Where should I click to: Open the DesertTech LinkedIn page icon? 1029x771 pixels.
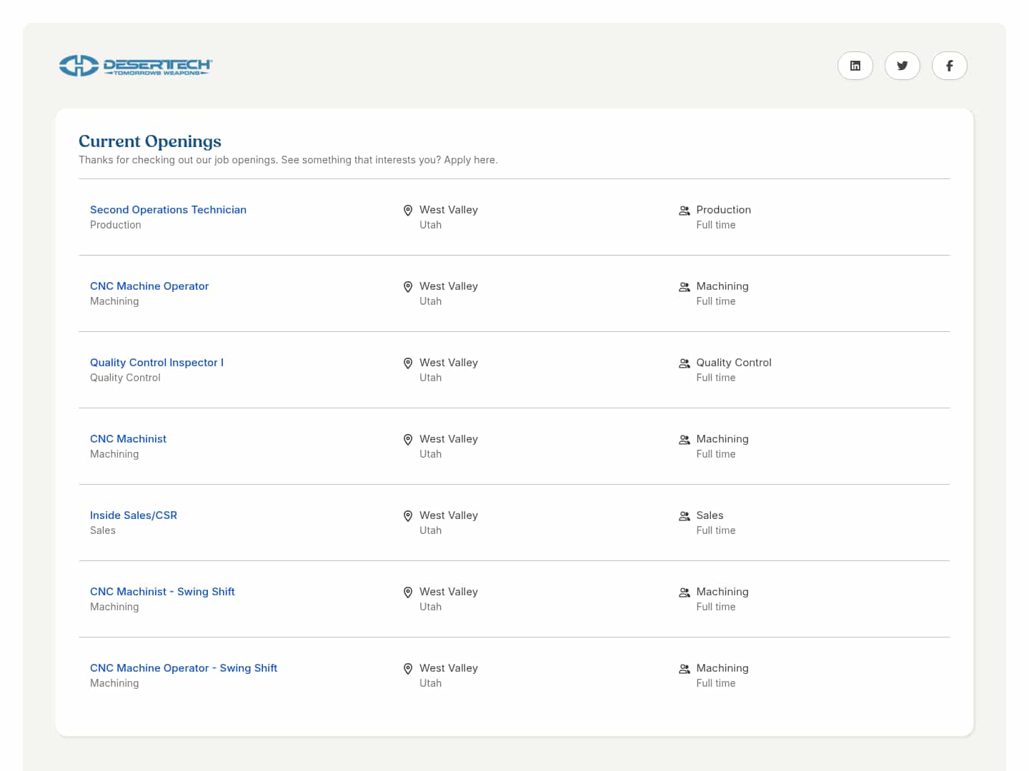coord(855,65)
